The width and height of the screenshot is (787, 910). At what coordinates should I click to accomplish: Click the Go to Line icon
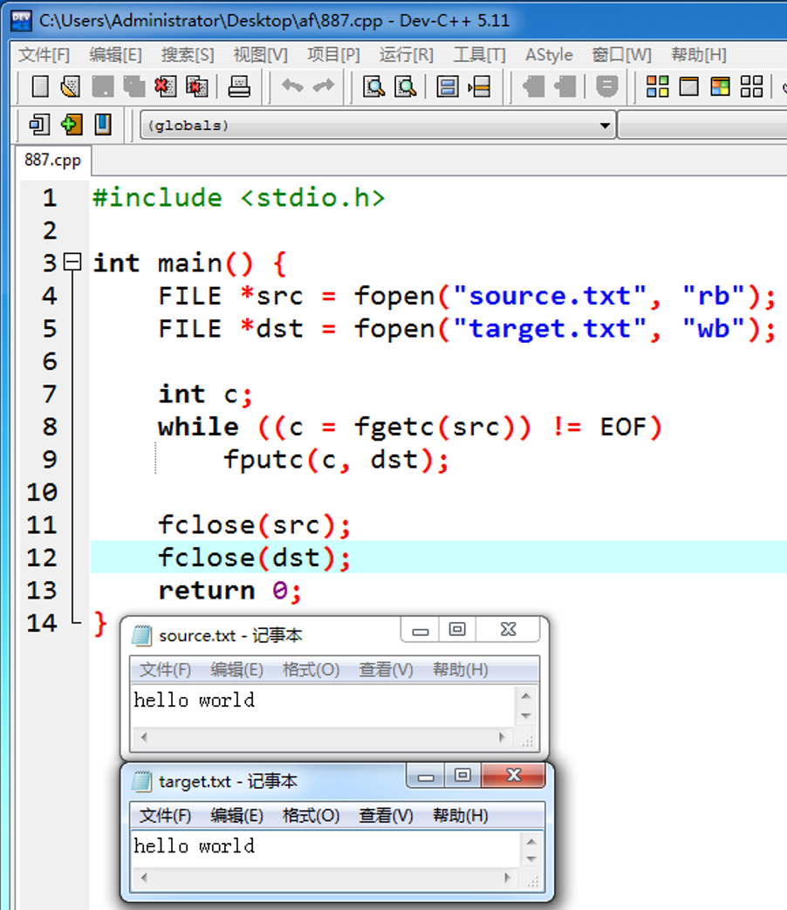tap(479, 87)
